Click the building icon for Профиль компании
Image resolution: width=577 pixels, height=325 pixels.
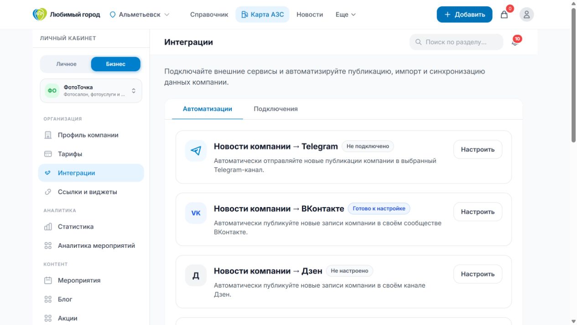pos(48,135)
